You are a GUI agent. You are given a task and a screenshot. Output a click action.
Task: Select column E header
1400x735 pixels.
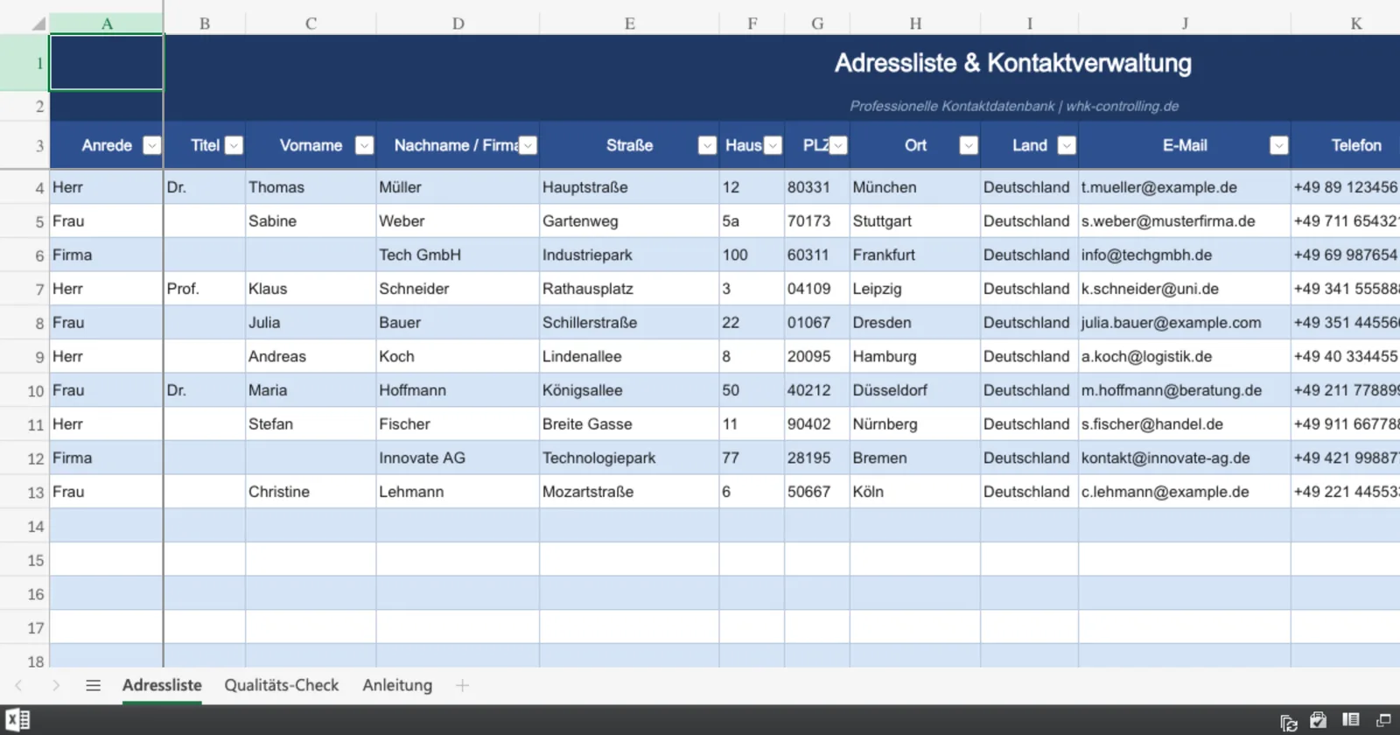[x=630, y=24]
